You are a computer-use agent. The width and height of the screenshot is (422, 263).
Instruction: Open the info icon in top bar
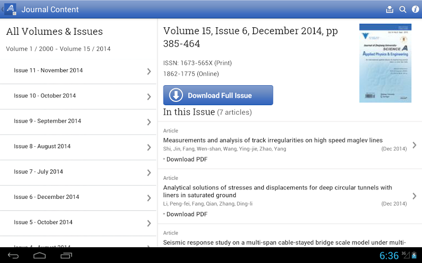pyautogui.click(x=415, y=9)
